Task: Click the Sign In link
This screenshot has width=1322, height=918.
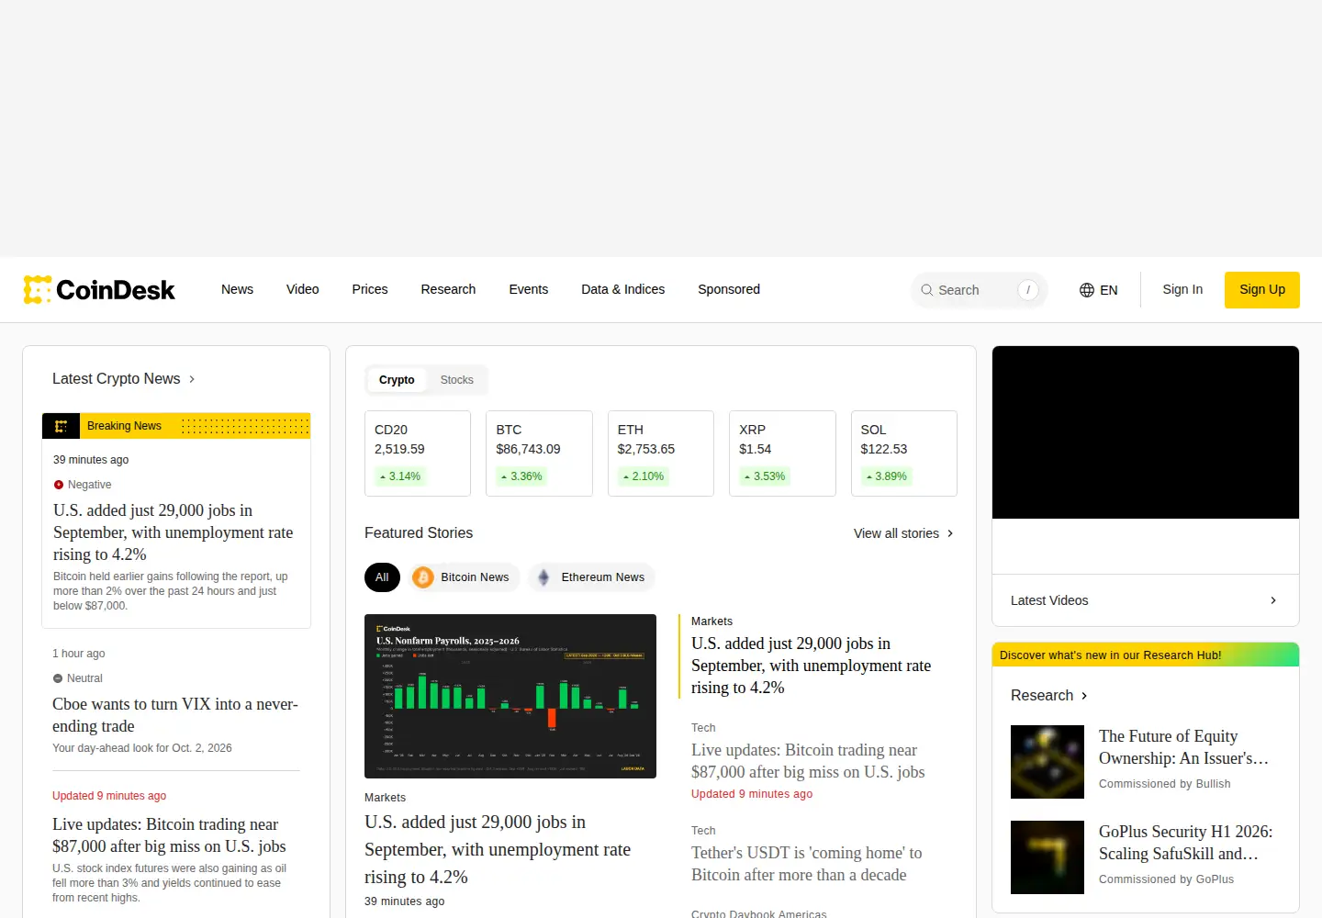Action: [x=1182, y=289]
